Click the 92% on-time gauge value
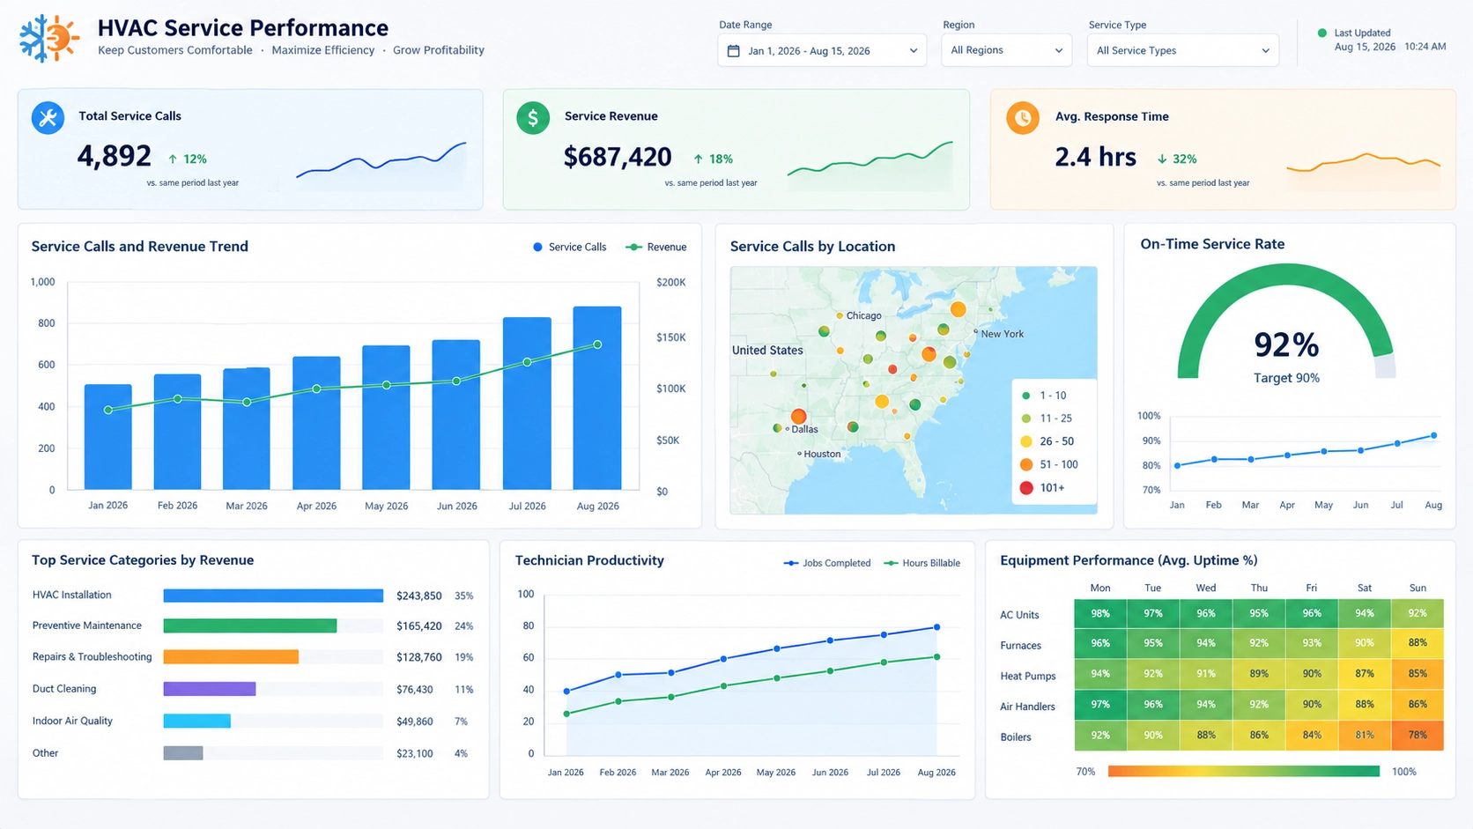 point(1286,344)
